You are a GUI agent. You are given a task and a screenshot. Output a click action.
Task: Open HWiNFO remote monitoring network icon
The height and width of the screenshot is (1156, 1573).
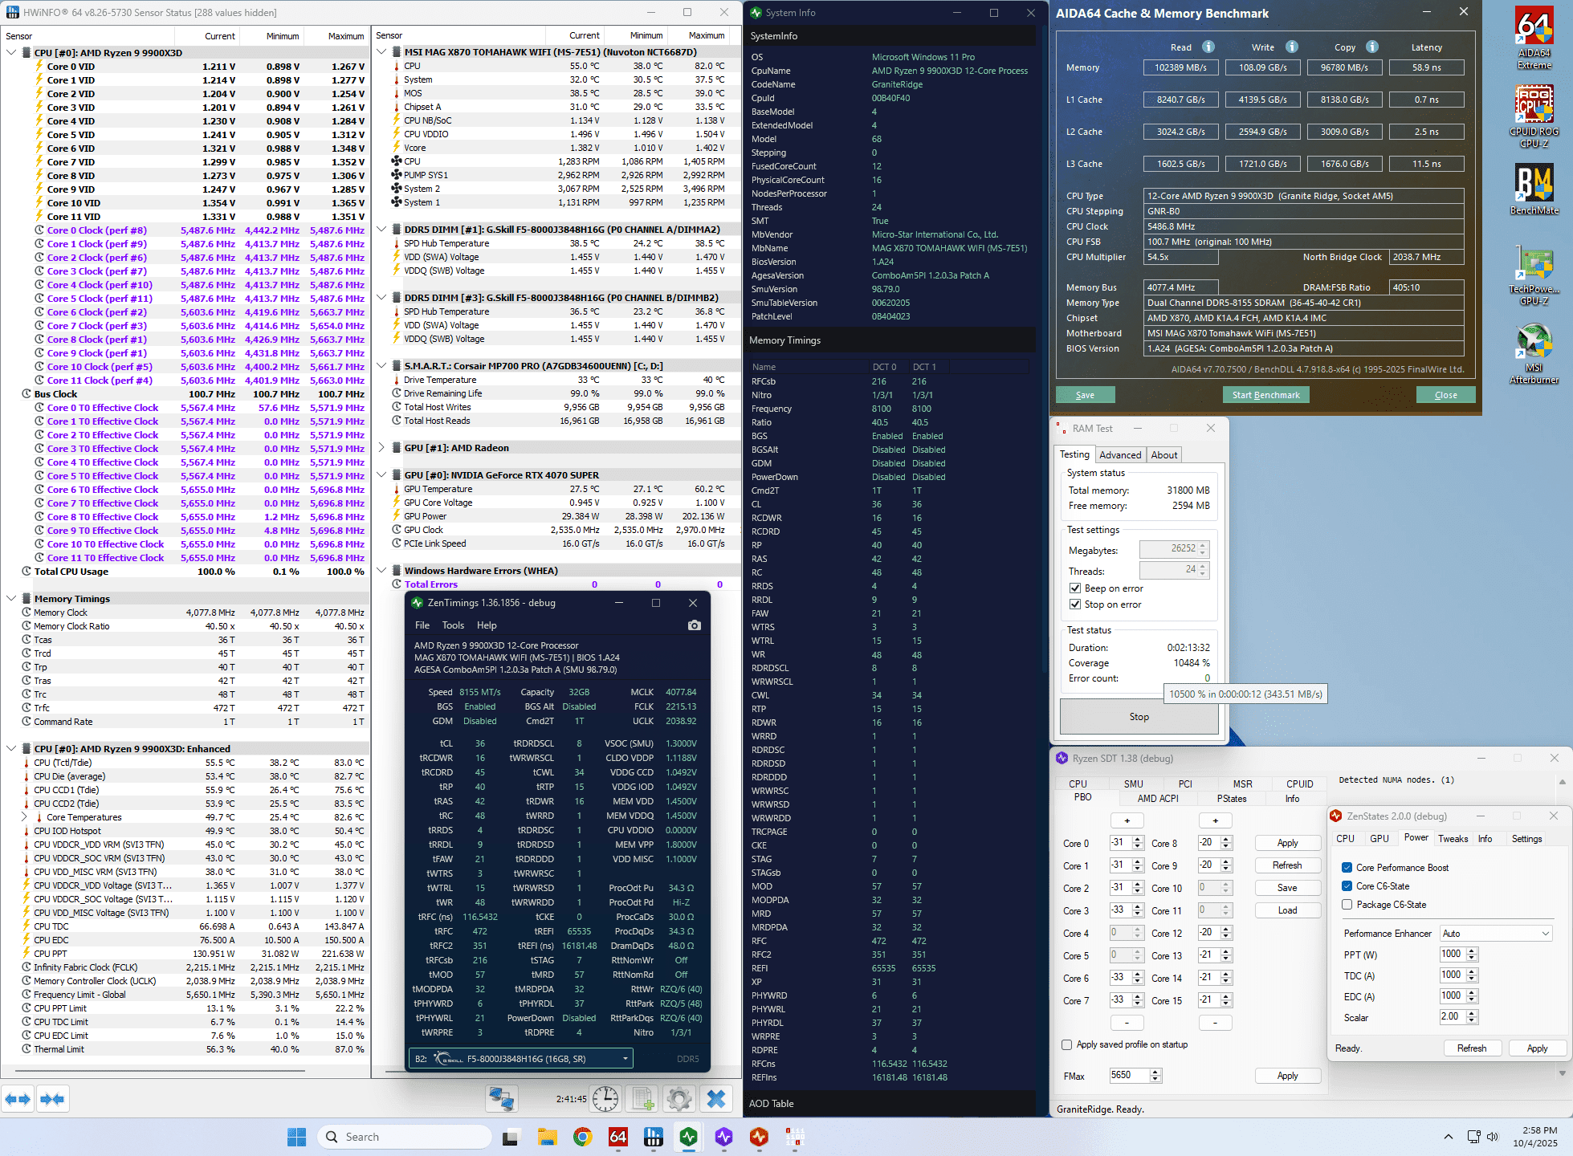502,1098
